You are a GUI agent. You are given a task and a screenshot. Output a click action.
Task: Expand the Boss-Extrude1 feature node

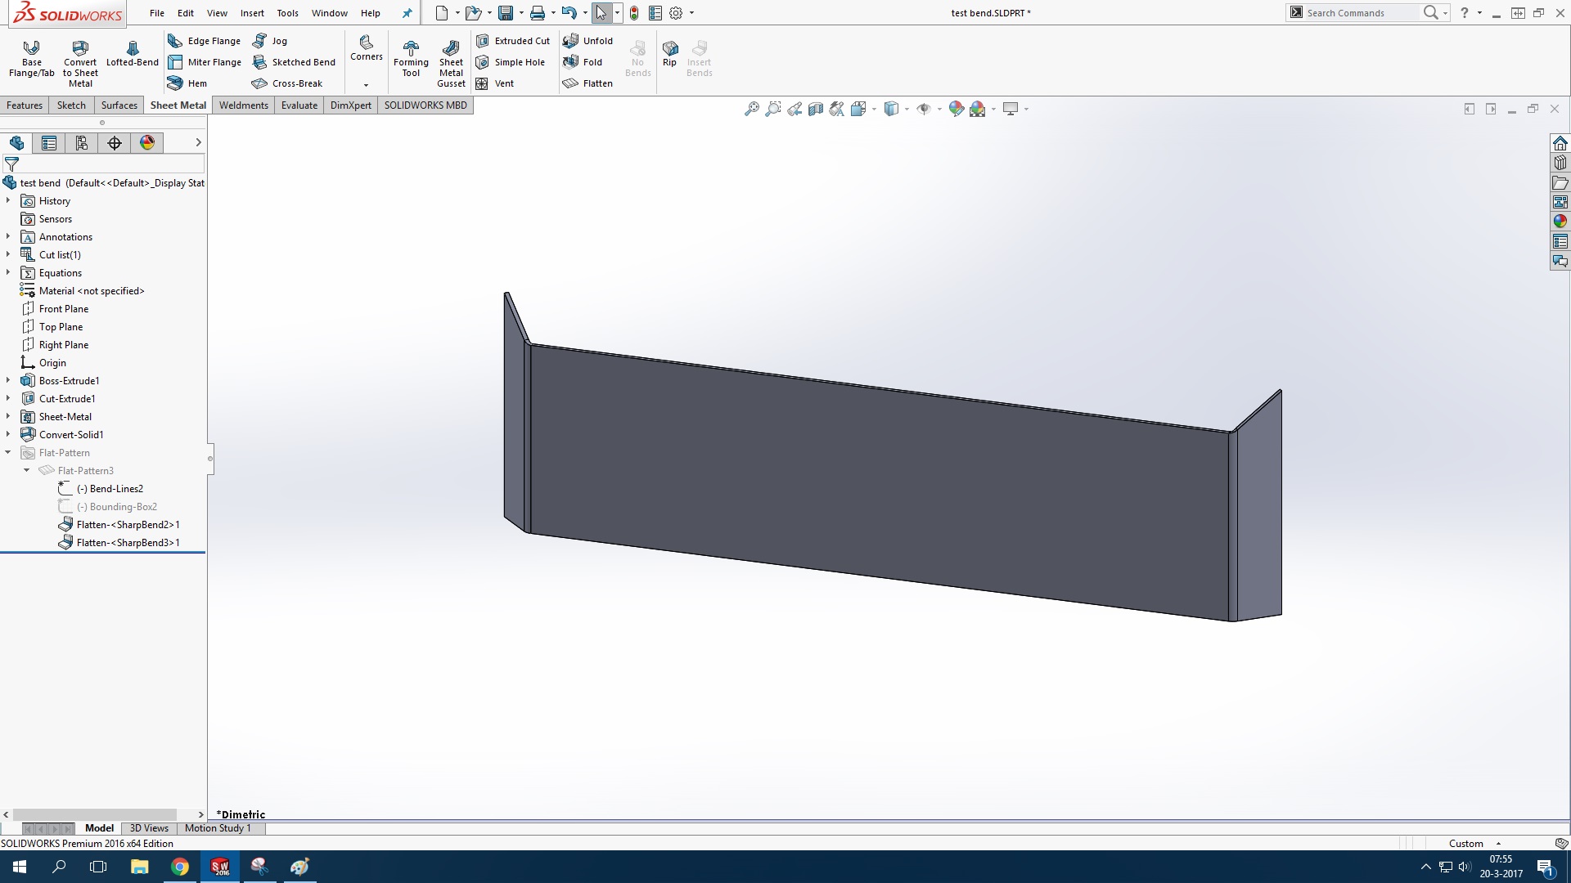[x=8, y=381]
